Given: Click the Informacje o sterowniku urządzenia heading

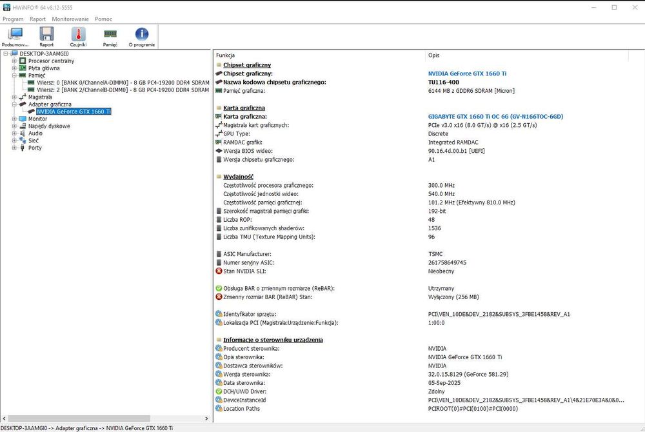Looking at the screenshot, I should click(x=273, y=340).
